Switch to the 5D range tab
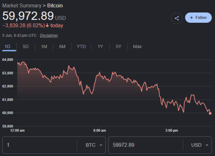 click(26, 46)
